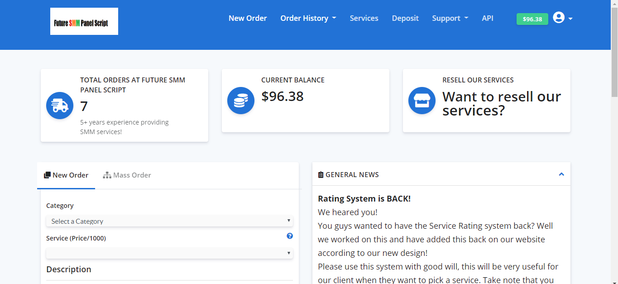The height and width of the screenshot is (284, 618).
Task: Click the user profile avatar icon
Action: (x=559, y=17)
